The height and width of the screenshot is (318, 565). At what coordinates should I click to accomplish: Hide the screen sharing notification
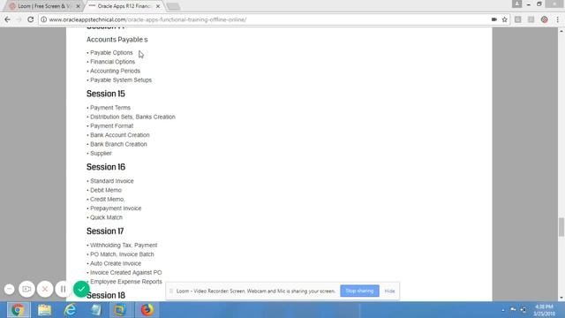point(389,291)
